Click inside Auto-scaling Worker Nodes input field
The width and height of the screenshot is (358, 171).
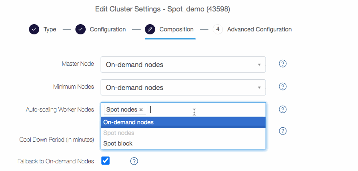(205, 109)
